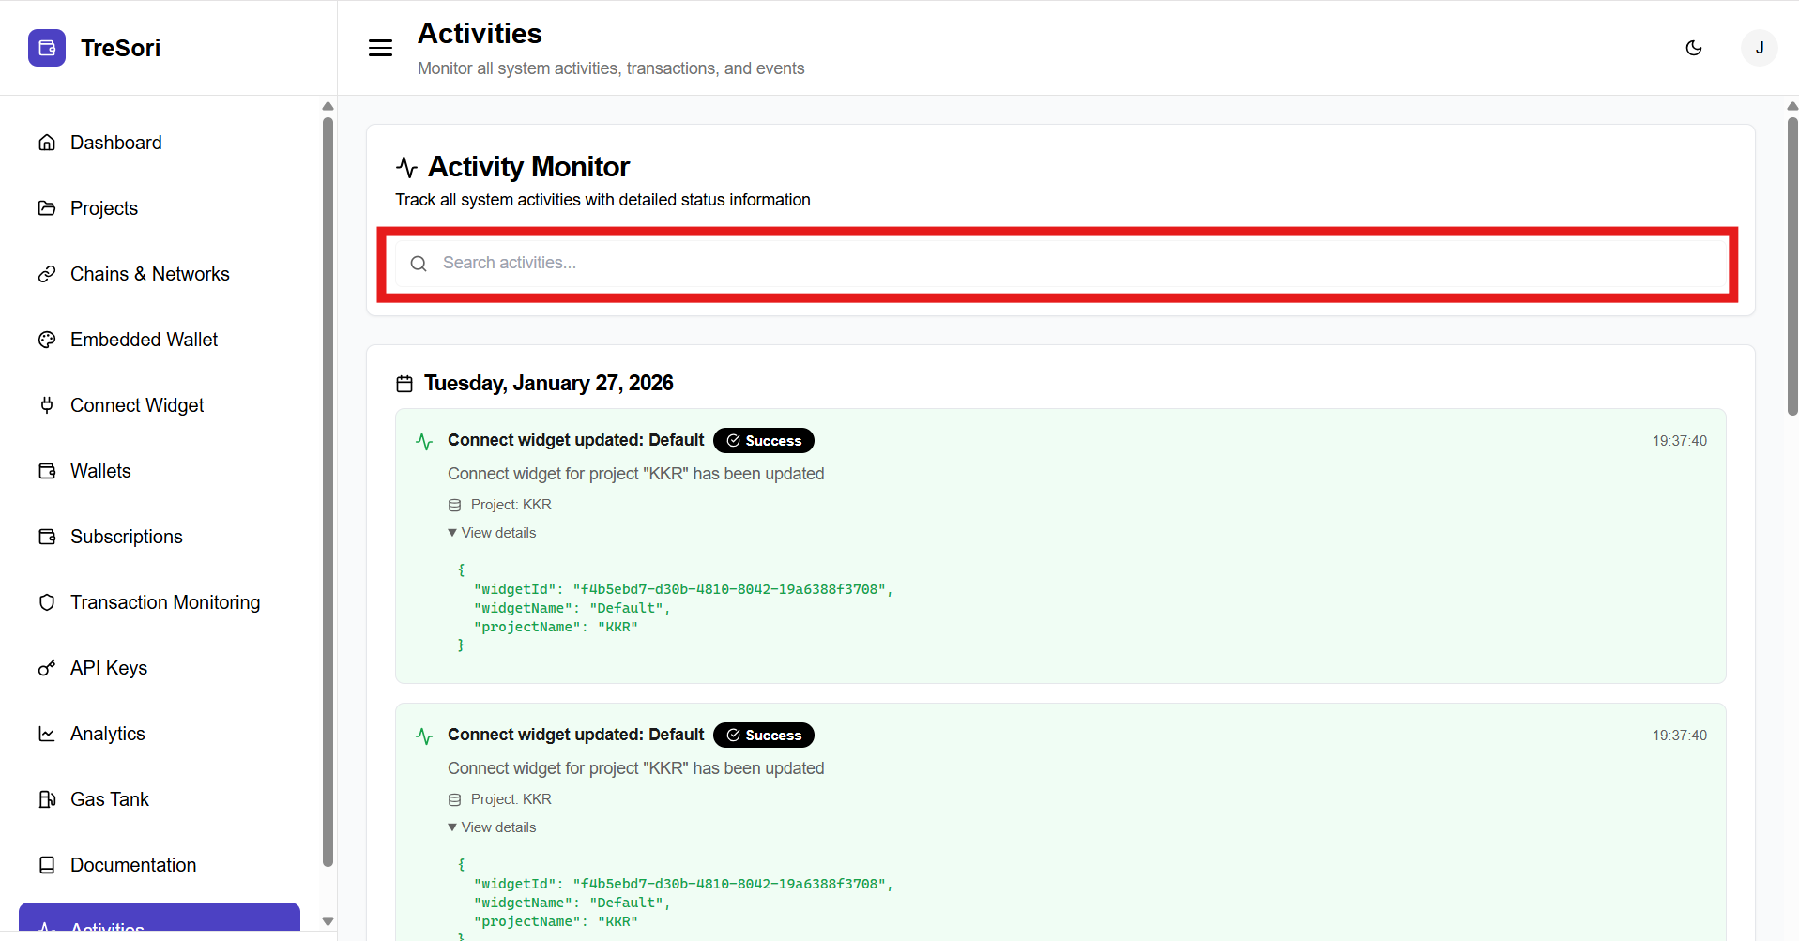
Task: Toggle the sidebar with hamburger menu icon
Action: [380, 48]
